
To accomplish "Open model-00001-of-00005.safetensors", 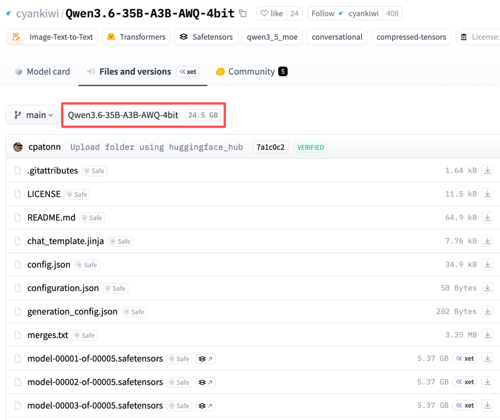I will 95,358.
